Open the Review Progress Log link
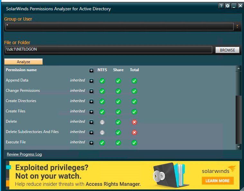244x191 pixels. coord(24,154)
